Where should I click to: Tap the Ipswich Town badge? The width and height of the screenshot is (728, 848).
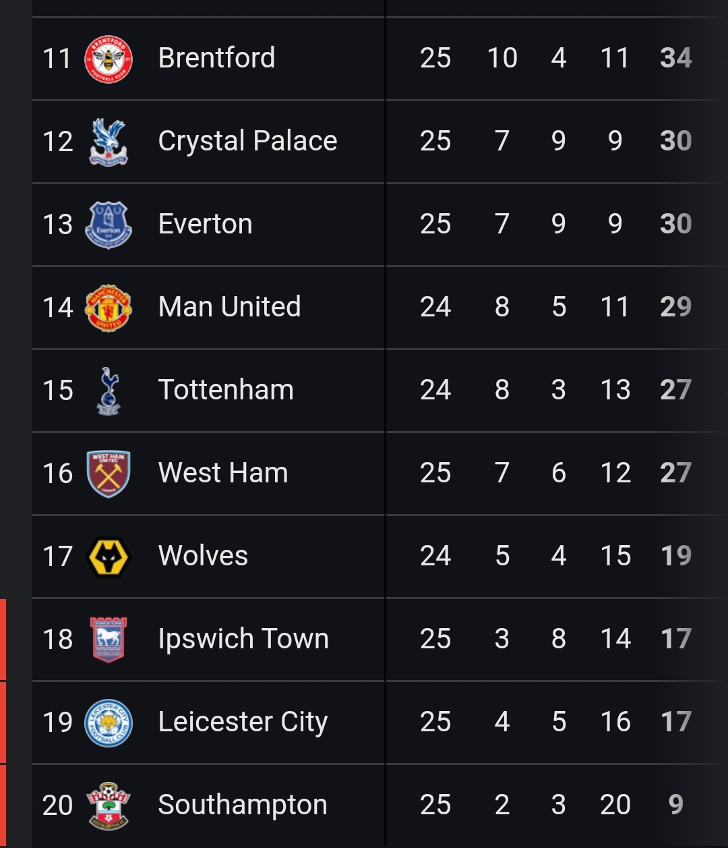tap(109, 640)
